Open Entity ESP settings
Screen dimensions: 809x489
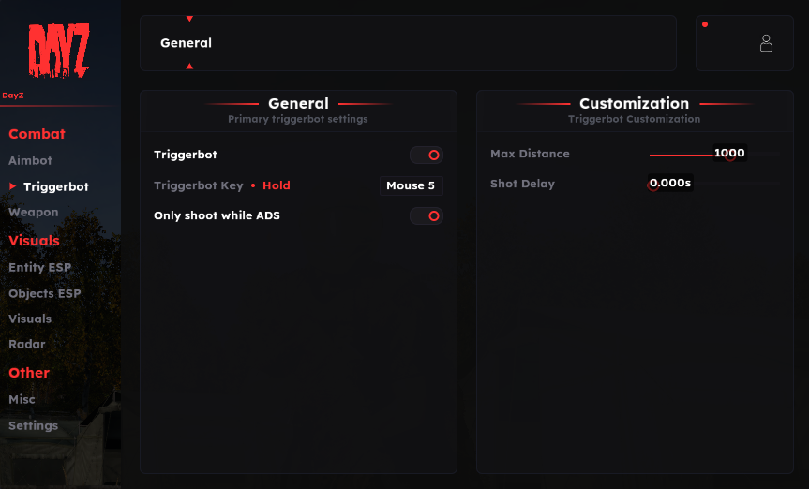(39, 267)
